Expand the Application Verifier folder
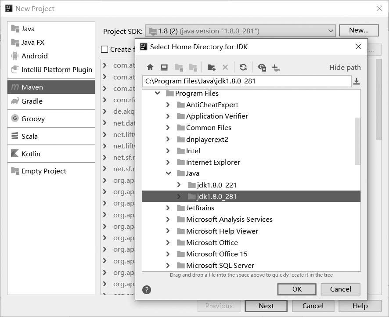This screenshot has height=317, width=389. click(168, 116)
